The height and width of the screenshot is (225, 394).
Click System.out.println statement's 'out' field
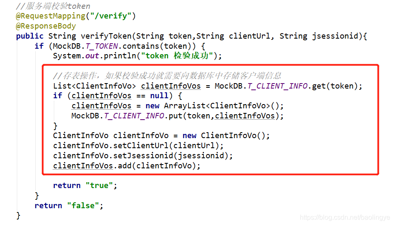click(92, 56)
